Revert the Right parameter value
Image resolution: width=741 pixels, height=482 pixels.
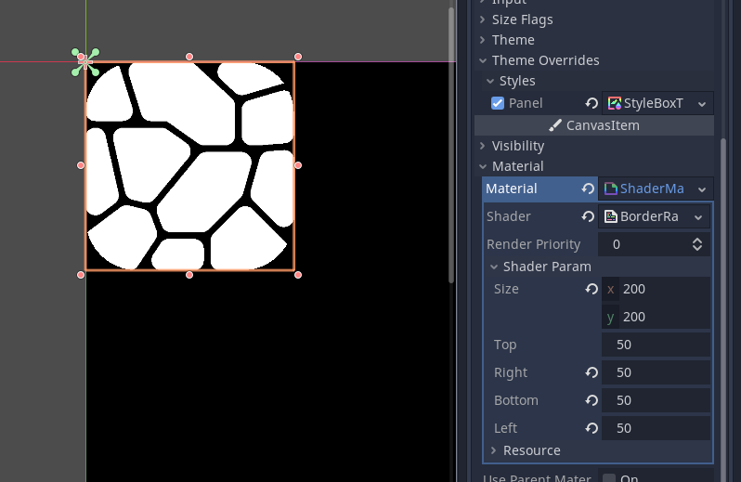coord(591,372)
